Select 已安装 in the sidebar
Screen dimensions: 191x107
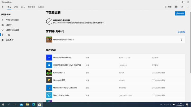coord(9,25)
